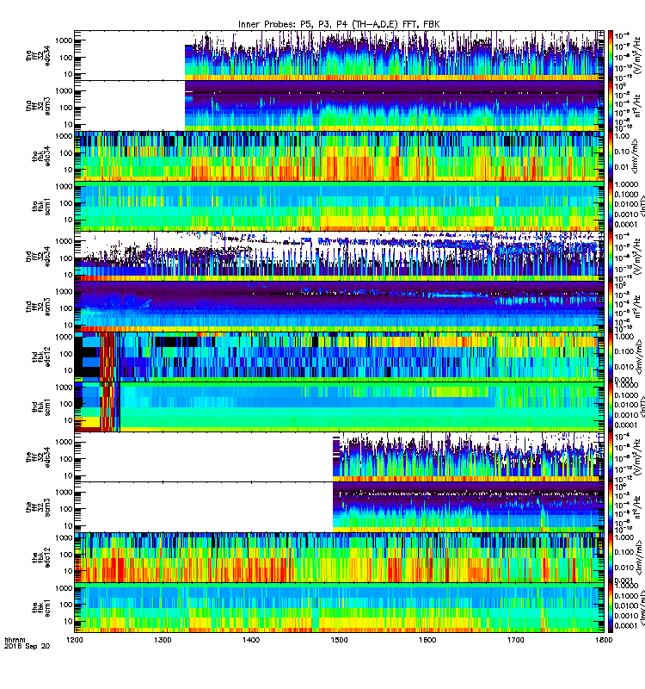Click the the fff edc34 spectrogram panel
Image resolution: width=645 pixels, height=689 pixels.
click(x=339, y=457)
